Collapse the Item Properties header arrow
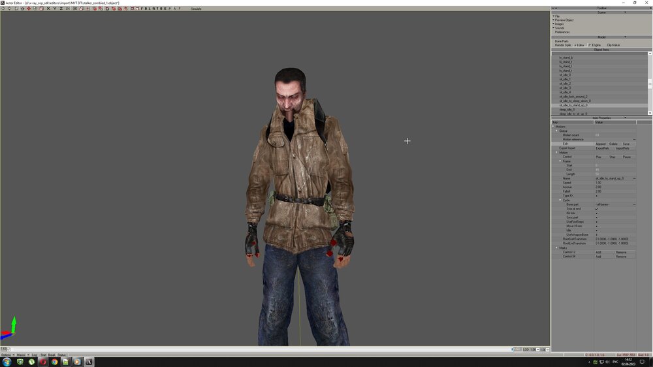Screen dimensions: 653x367 (x=625, y=118)
